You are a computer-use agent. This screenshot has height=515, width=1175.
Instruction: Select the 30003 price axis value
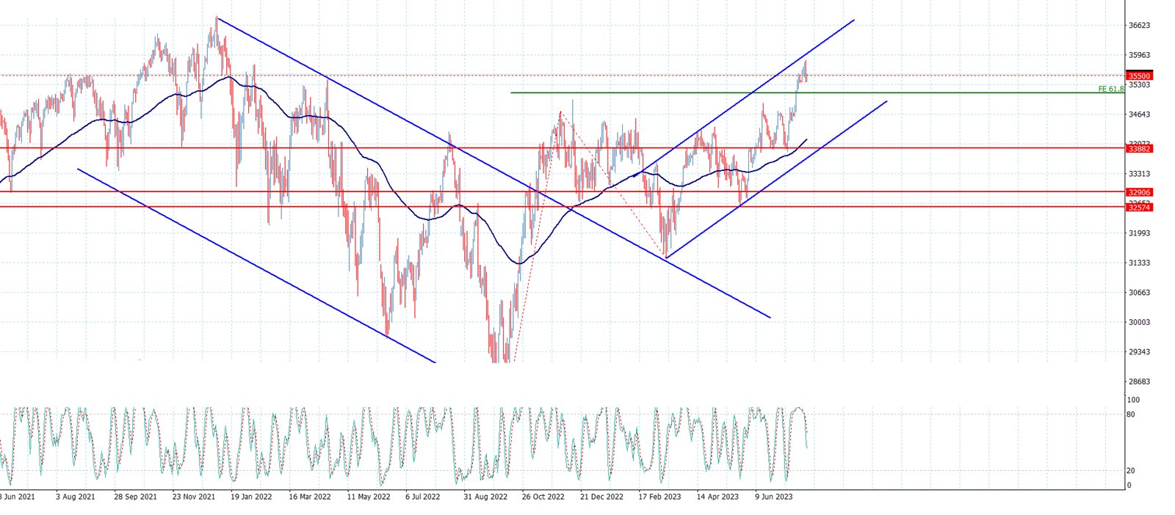coord(1139,322)
